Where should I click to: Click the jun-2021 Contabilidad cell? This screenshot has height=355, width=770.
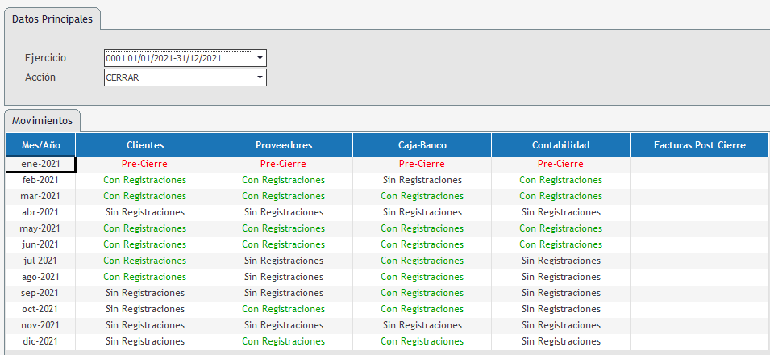[x=560, y=244]
